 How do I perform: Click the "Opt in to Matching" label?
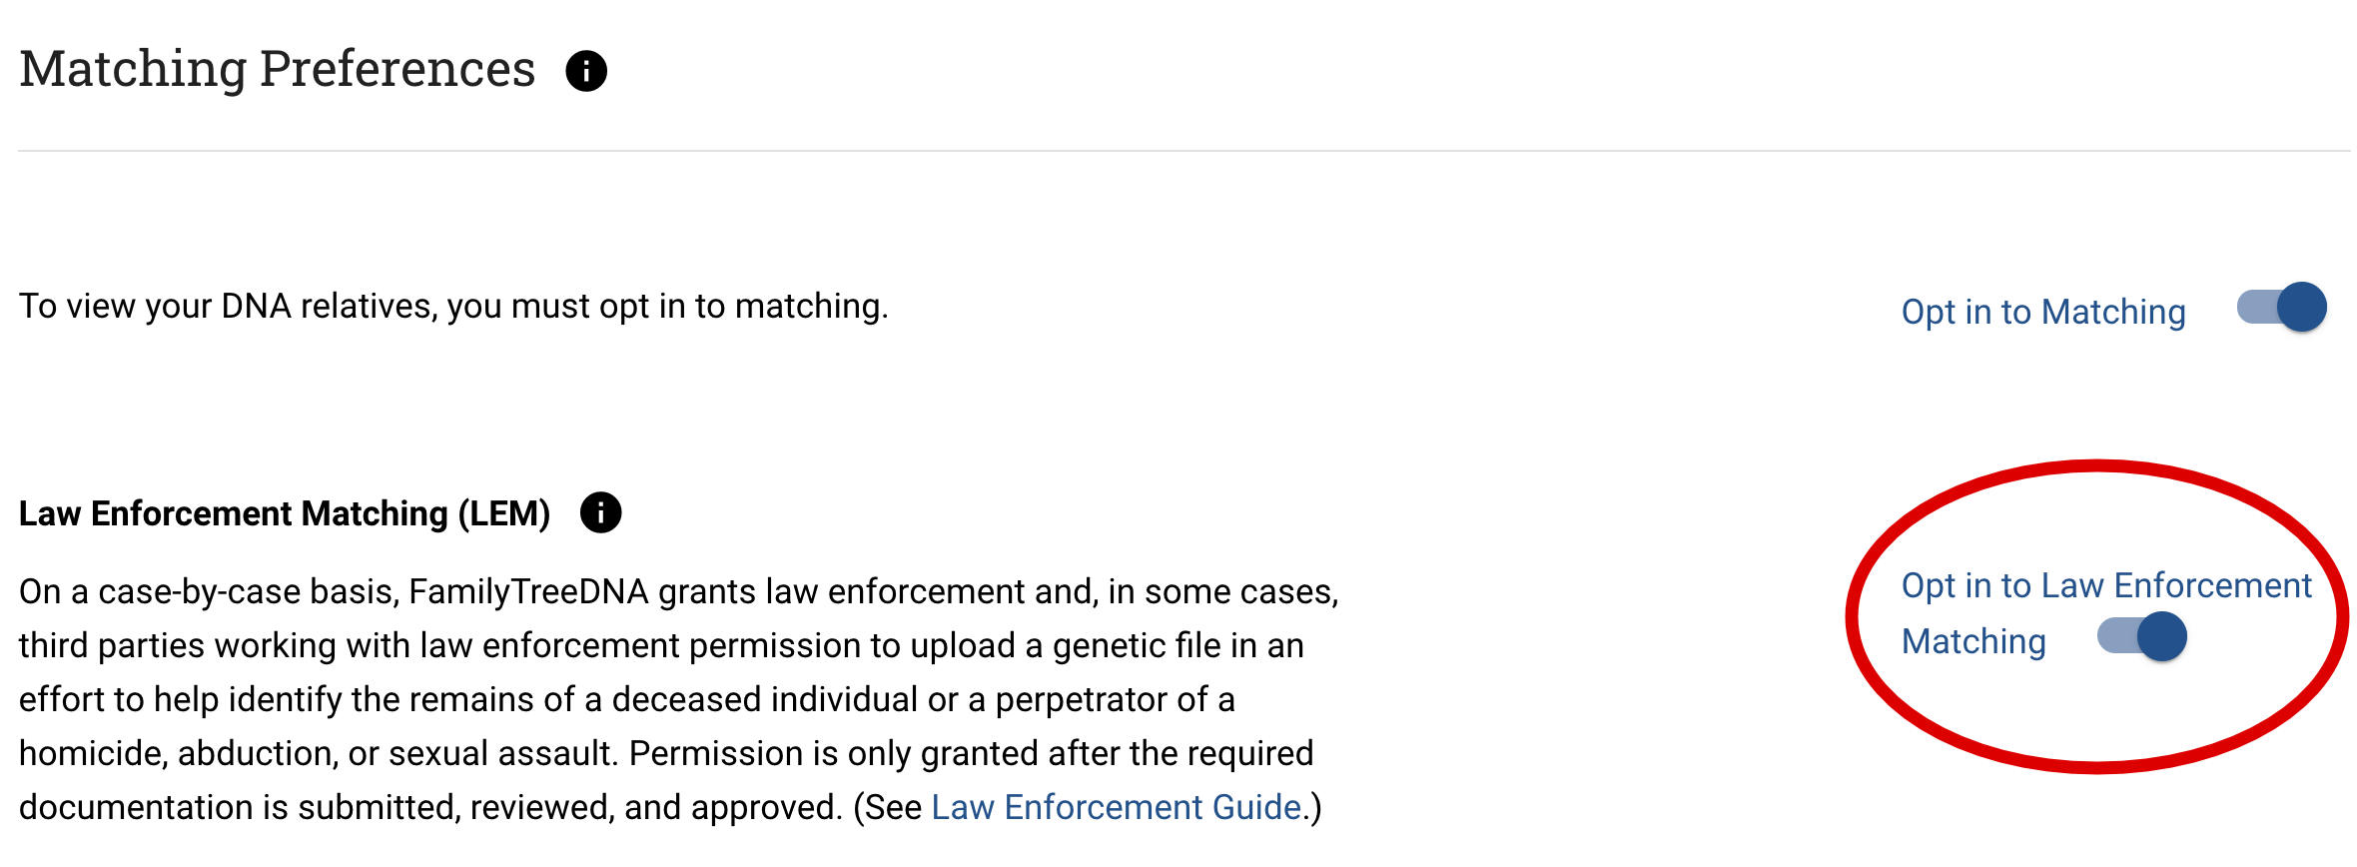tap(2042, 312)
